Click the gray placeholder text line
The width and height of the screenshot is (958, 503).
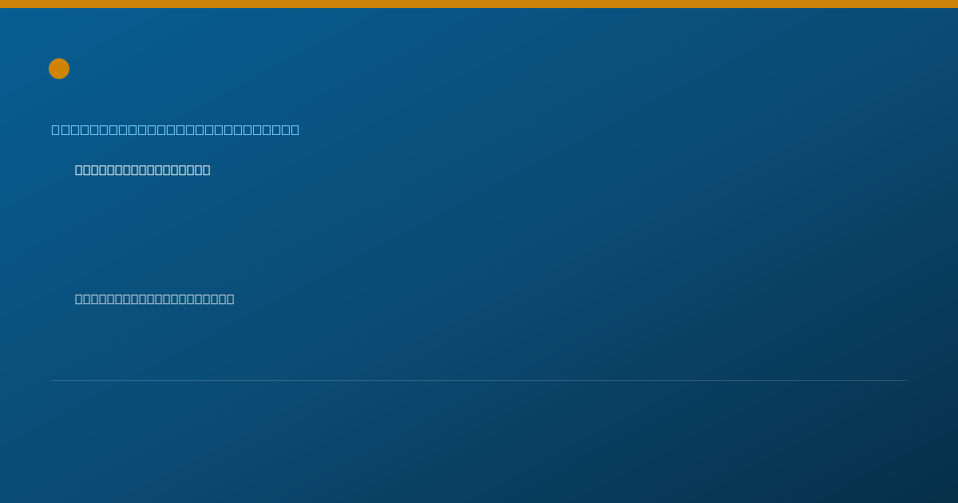[155, 299]
